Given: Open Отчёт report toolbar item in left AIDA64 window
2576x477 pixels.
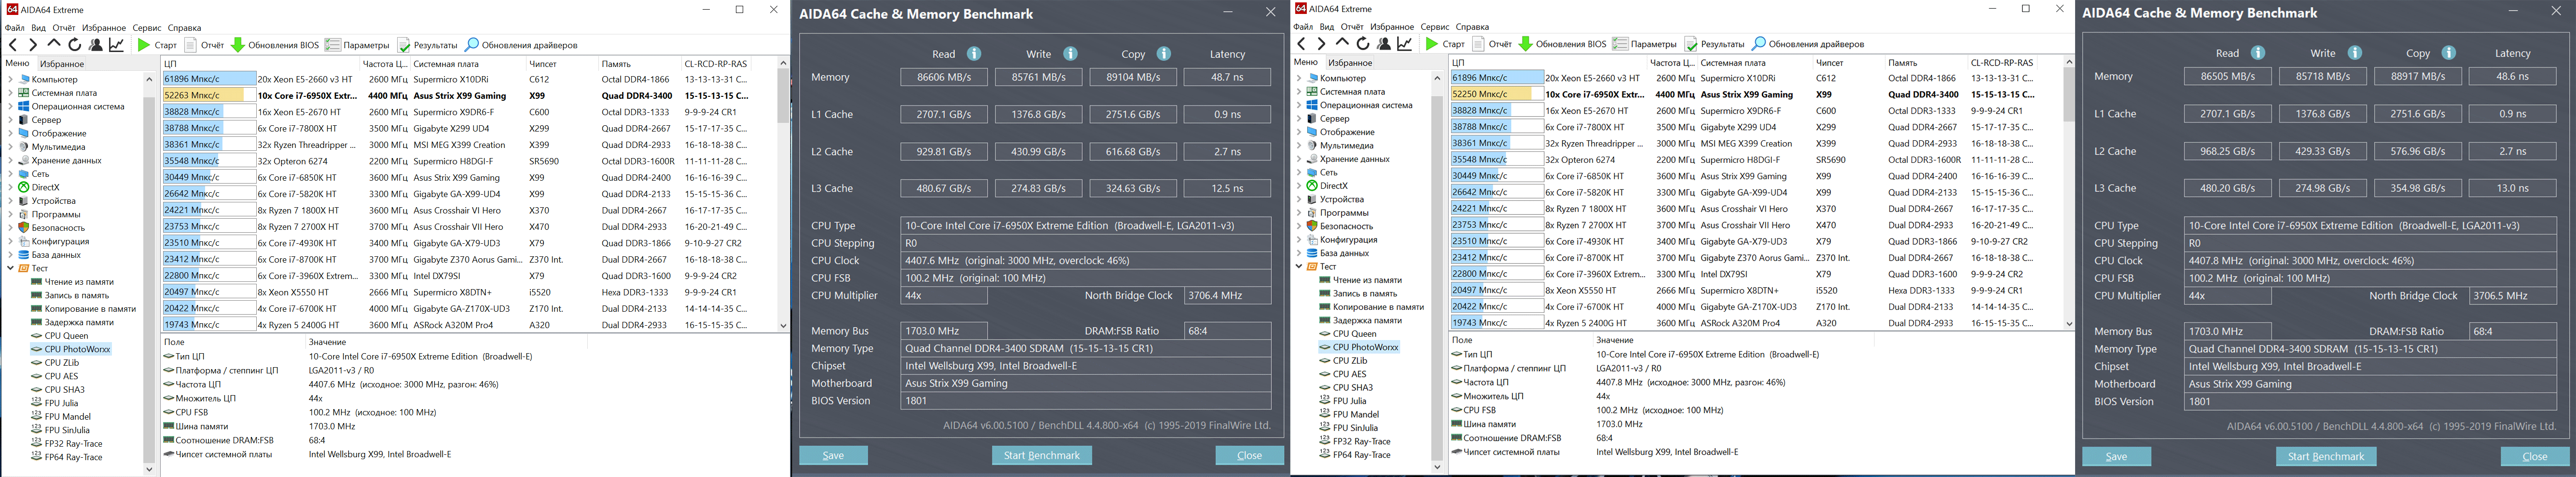Looking at the screenshot, I should click(x=204, y=45).
